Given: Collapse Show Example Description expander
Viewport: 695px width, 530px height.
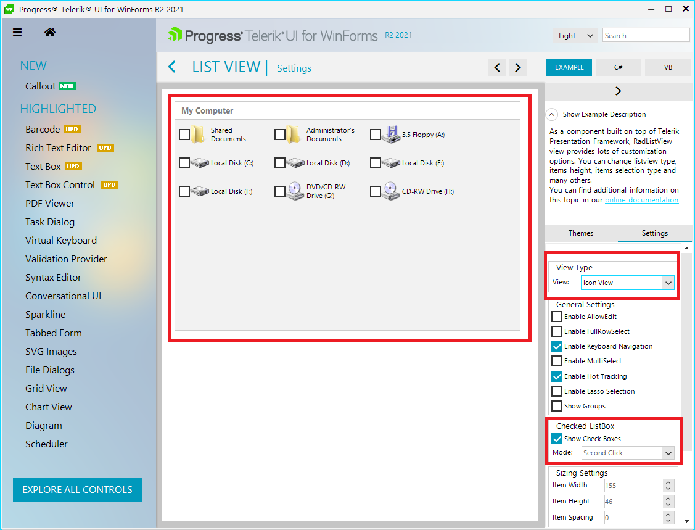Looking at the screenshot, I should pos(551,114).
